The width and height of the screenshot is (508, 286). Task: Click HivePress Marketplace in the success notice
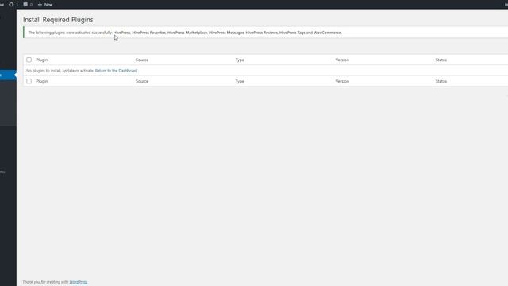(187, 33)
